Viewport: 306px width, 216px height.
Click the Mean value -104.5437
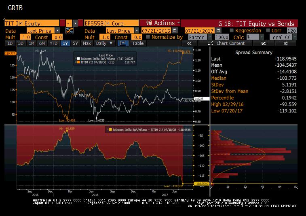285,65
